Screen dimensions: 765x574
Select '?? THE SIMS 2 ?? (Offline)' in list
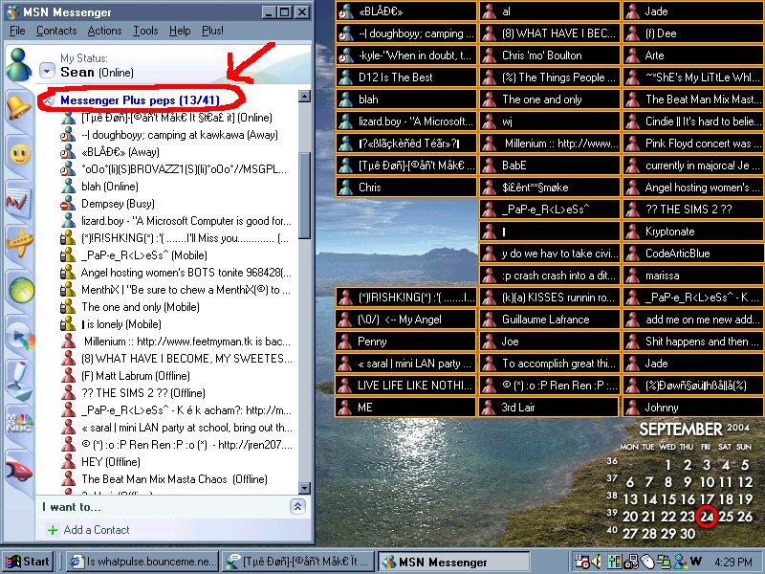click(x=142, y=393)
